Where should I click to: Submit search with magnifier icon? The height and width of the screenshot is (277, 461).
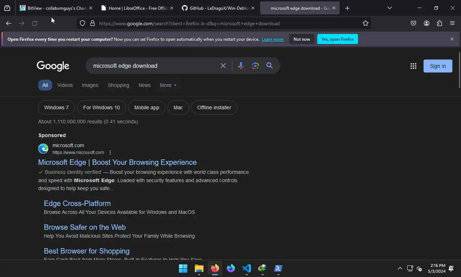[269, 66]
